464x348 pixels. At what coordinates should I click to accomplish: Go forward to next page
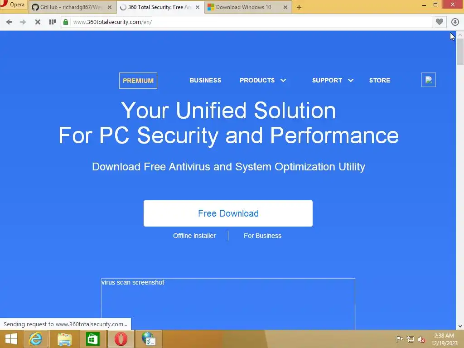pos(23,22)
